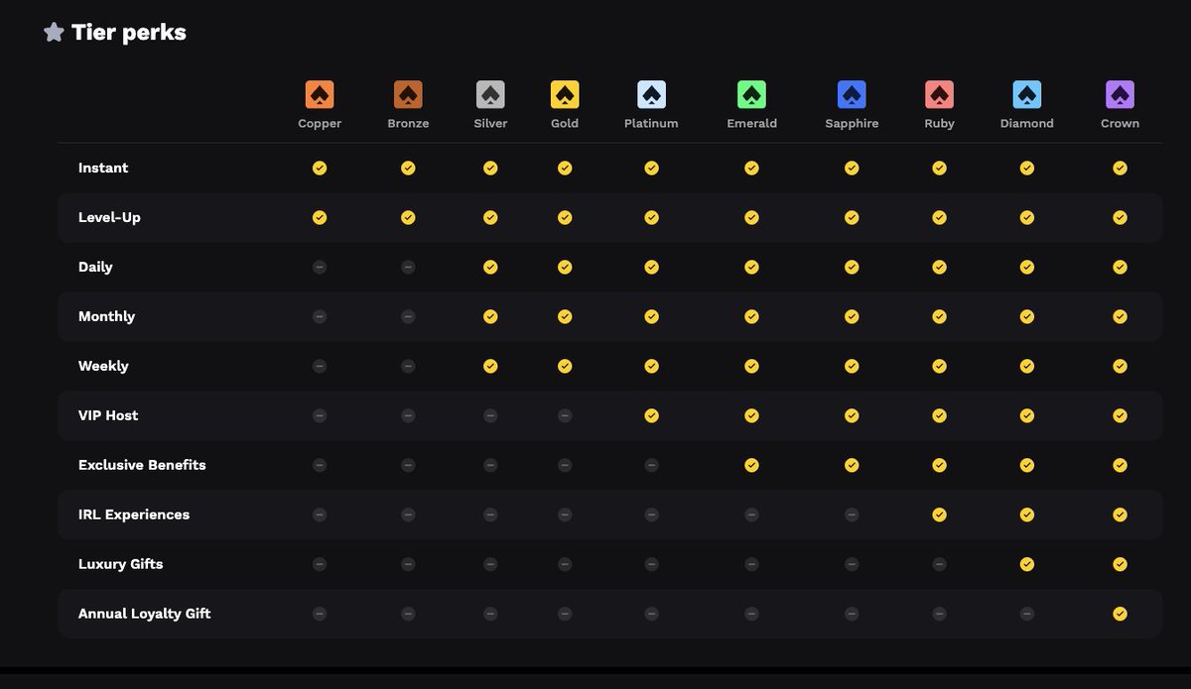Click the Instant row label
The width and height of the screenshot is (1191, 689).
pos(103,169)
